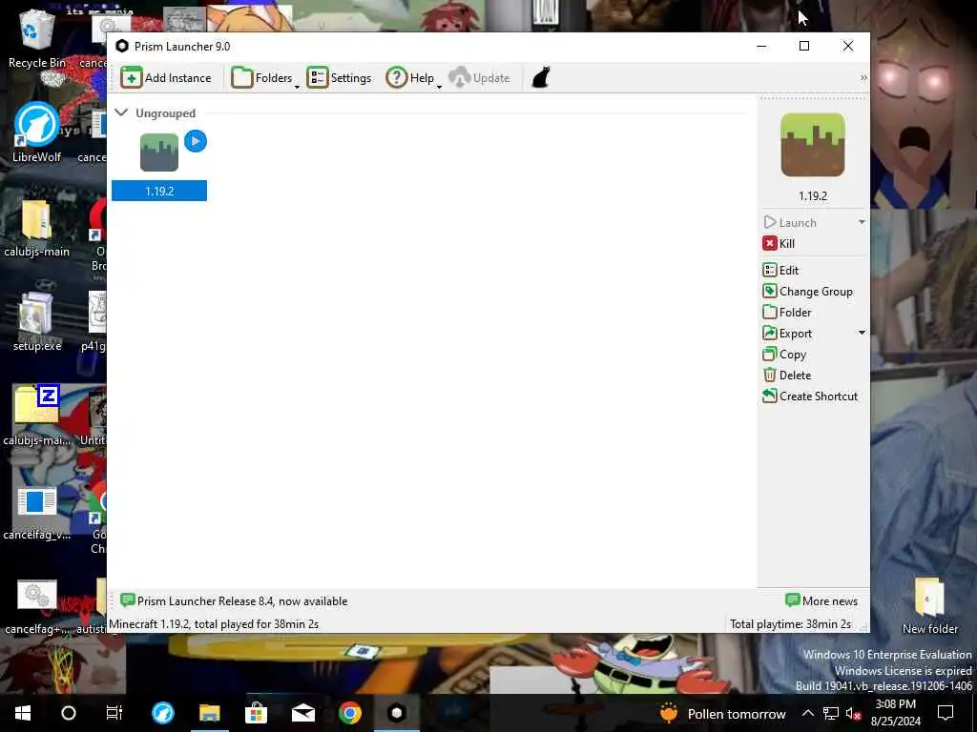This screenshot has width=977, height=732.
Task: Click Minecraft 1.19.2 total played status text
Action: pyautogui.click(x=214, y=623)
